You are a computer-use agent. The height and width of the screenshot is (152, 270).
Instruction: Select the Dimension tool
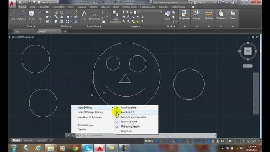pos(94,15)
